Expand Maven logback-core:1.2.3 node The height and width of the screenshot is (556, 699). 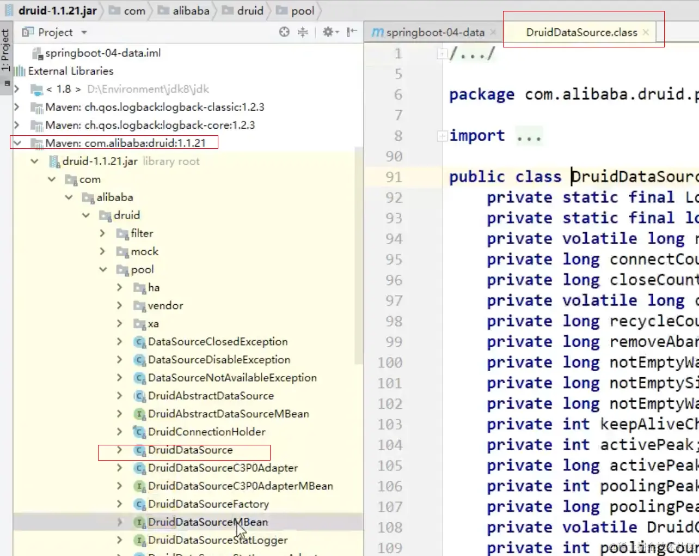(17, 125)
